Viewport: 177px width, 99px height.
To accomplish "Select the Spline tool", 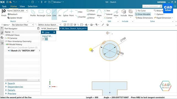I will pos(66,13).
